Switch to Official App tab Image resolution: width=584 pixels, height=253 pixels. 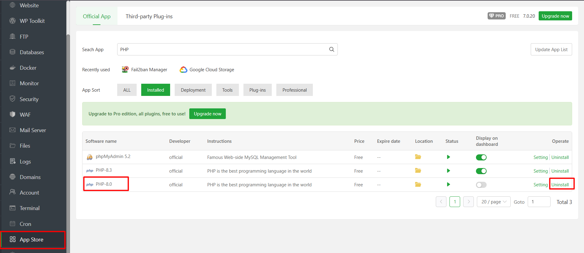coord(96,16)
